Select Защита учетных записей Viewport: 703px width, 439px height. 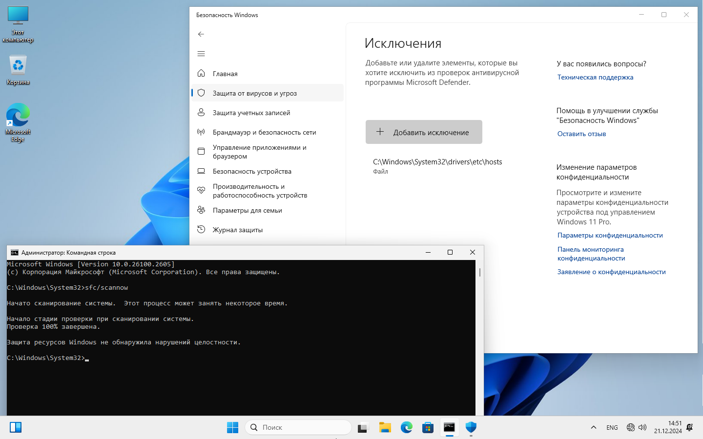point(268,112)
